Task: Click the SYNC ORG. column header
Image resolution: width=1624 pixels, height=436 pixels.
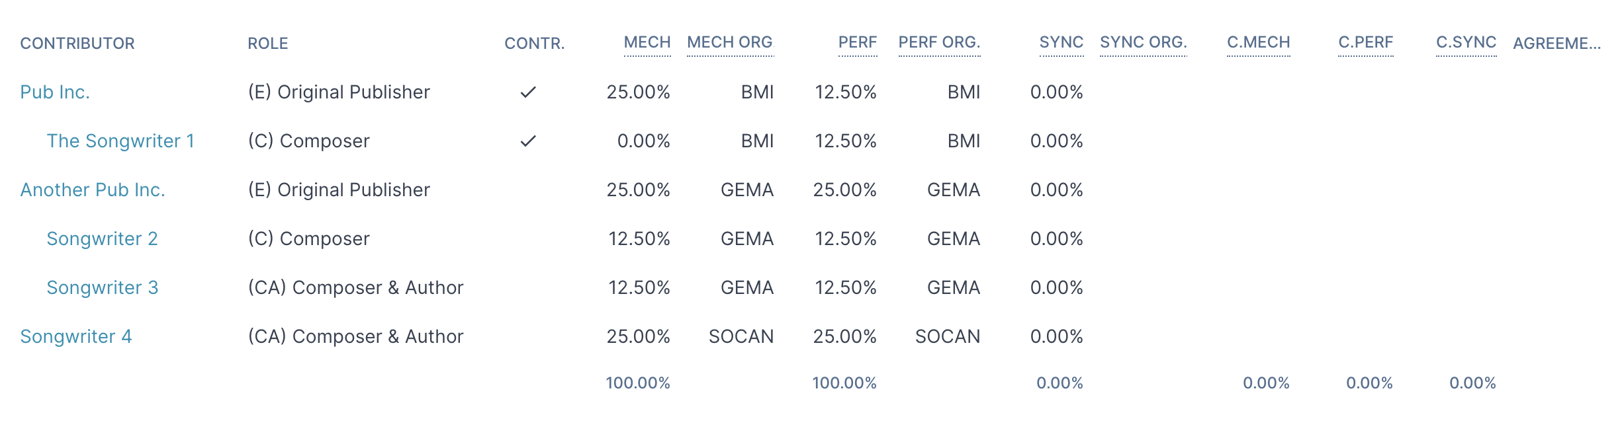Action: tap(1144, 42)
